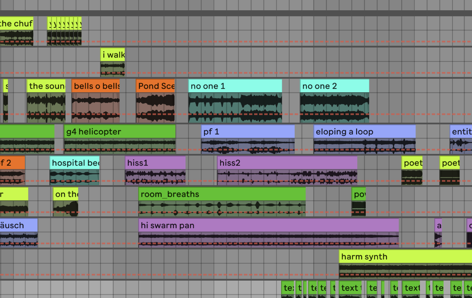Screen dimensions: 472x298
Task: Click the 'entit' clip header
Action: (x=461, y=132)
